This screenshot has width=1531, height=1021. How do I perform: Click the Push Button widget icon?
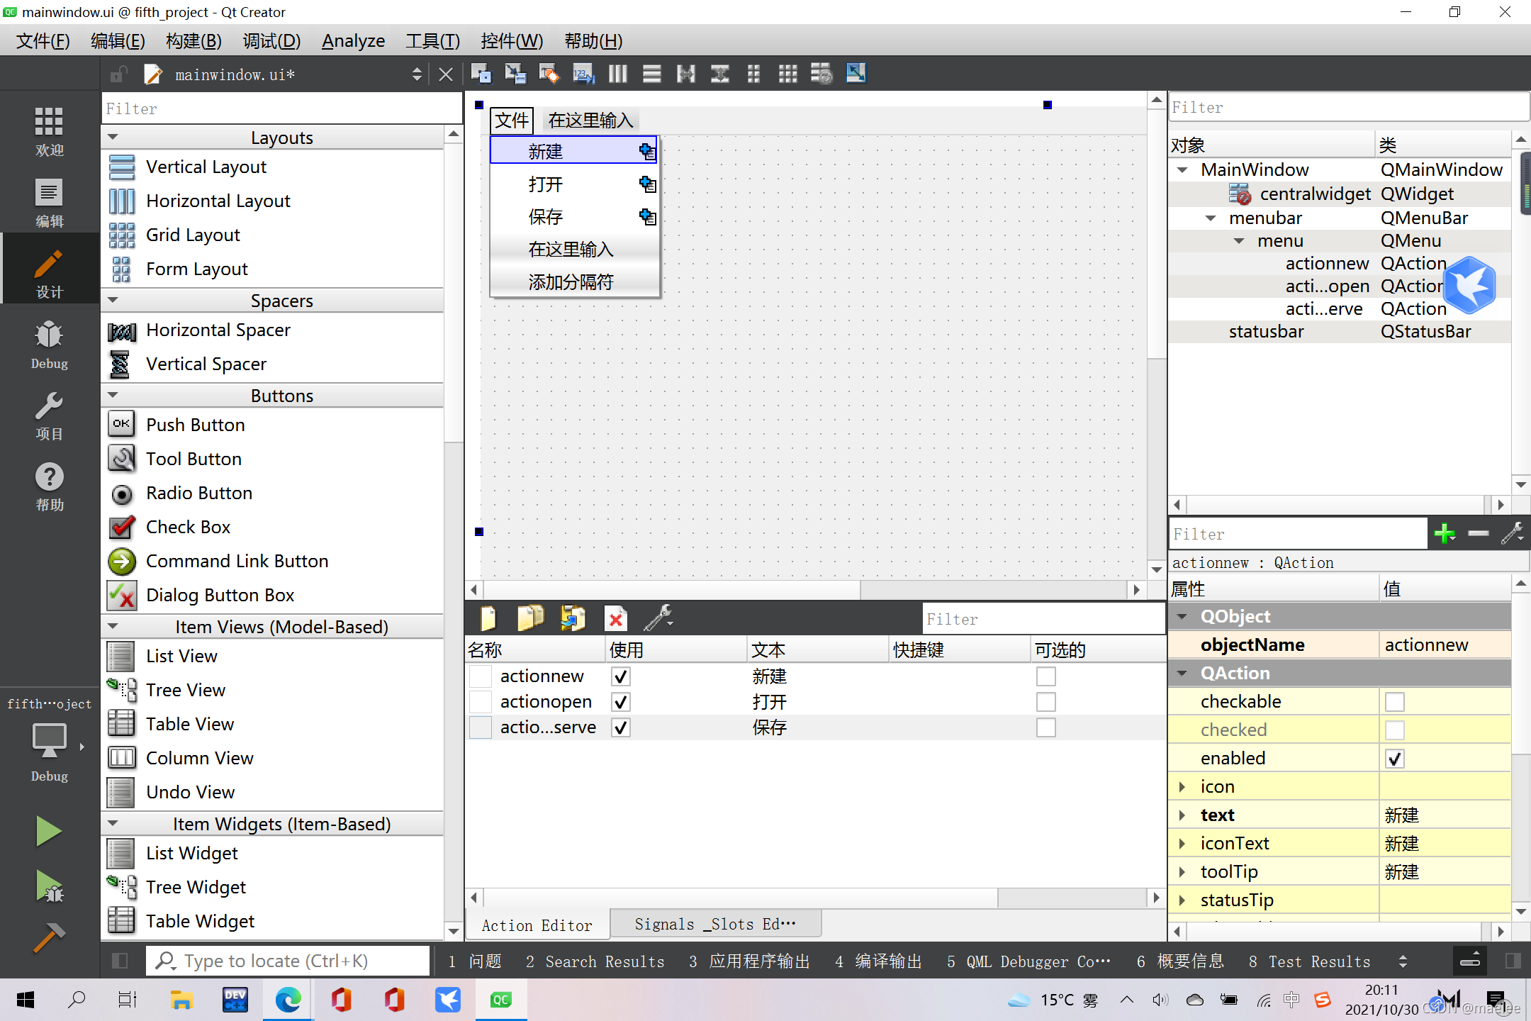tap(120, 424)
